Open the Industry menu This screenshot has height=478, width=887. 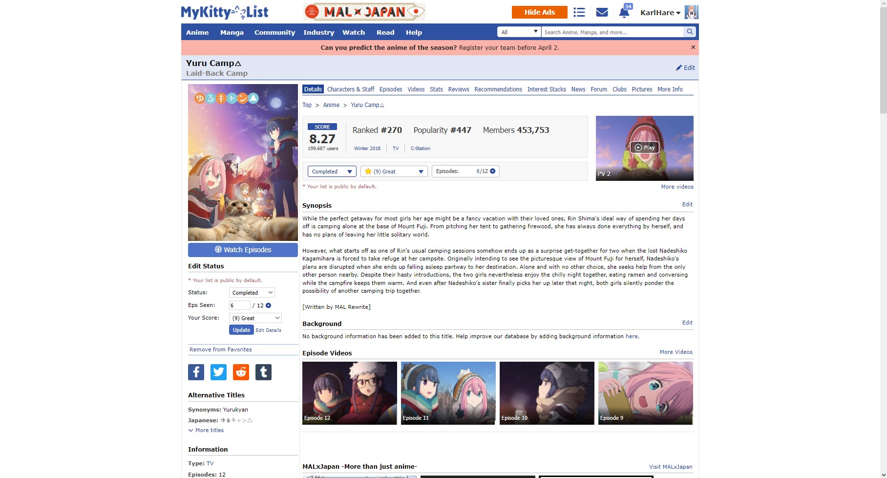click(x=318, y=32)
